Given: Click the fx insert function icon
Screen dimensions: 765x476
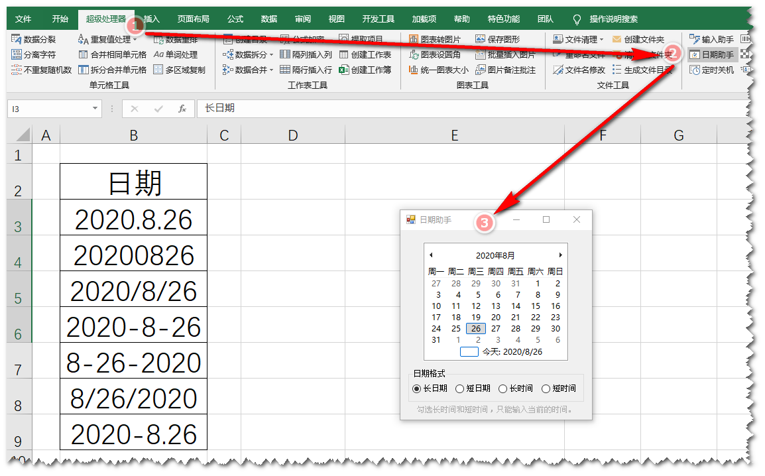Looking at the screenshot, I should 182,109.
